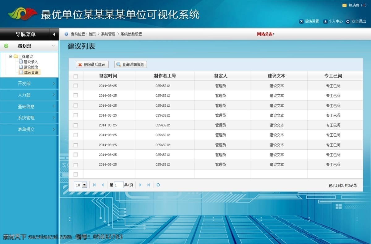The image size is (371, 244).
Task: Click the 建议查询 document icon
Action: pyautogui.click(x=21, y=72)
